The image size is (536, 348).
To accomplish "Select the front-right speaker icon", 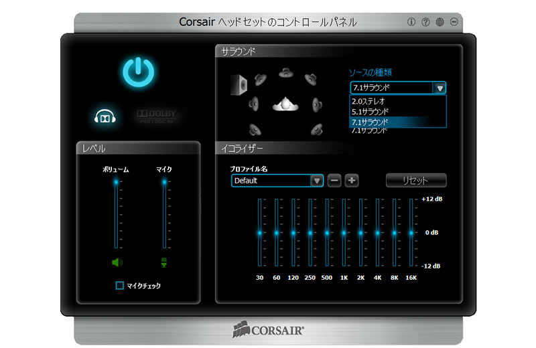I will (311, 79).
